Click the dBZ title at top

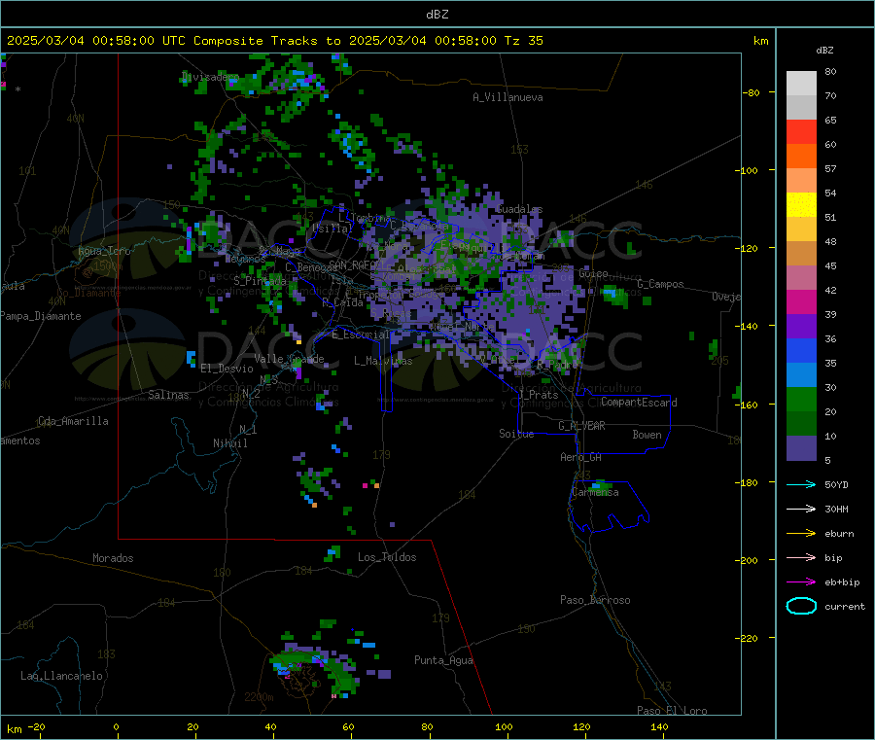[x=437, y=15]
